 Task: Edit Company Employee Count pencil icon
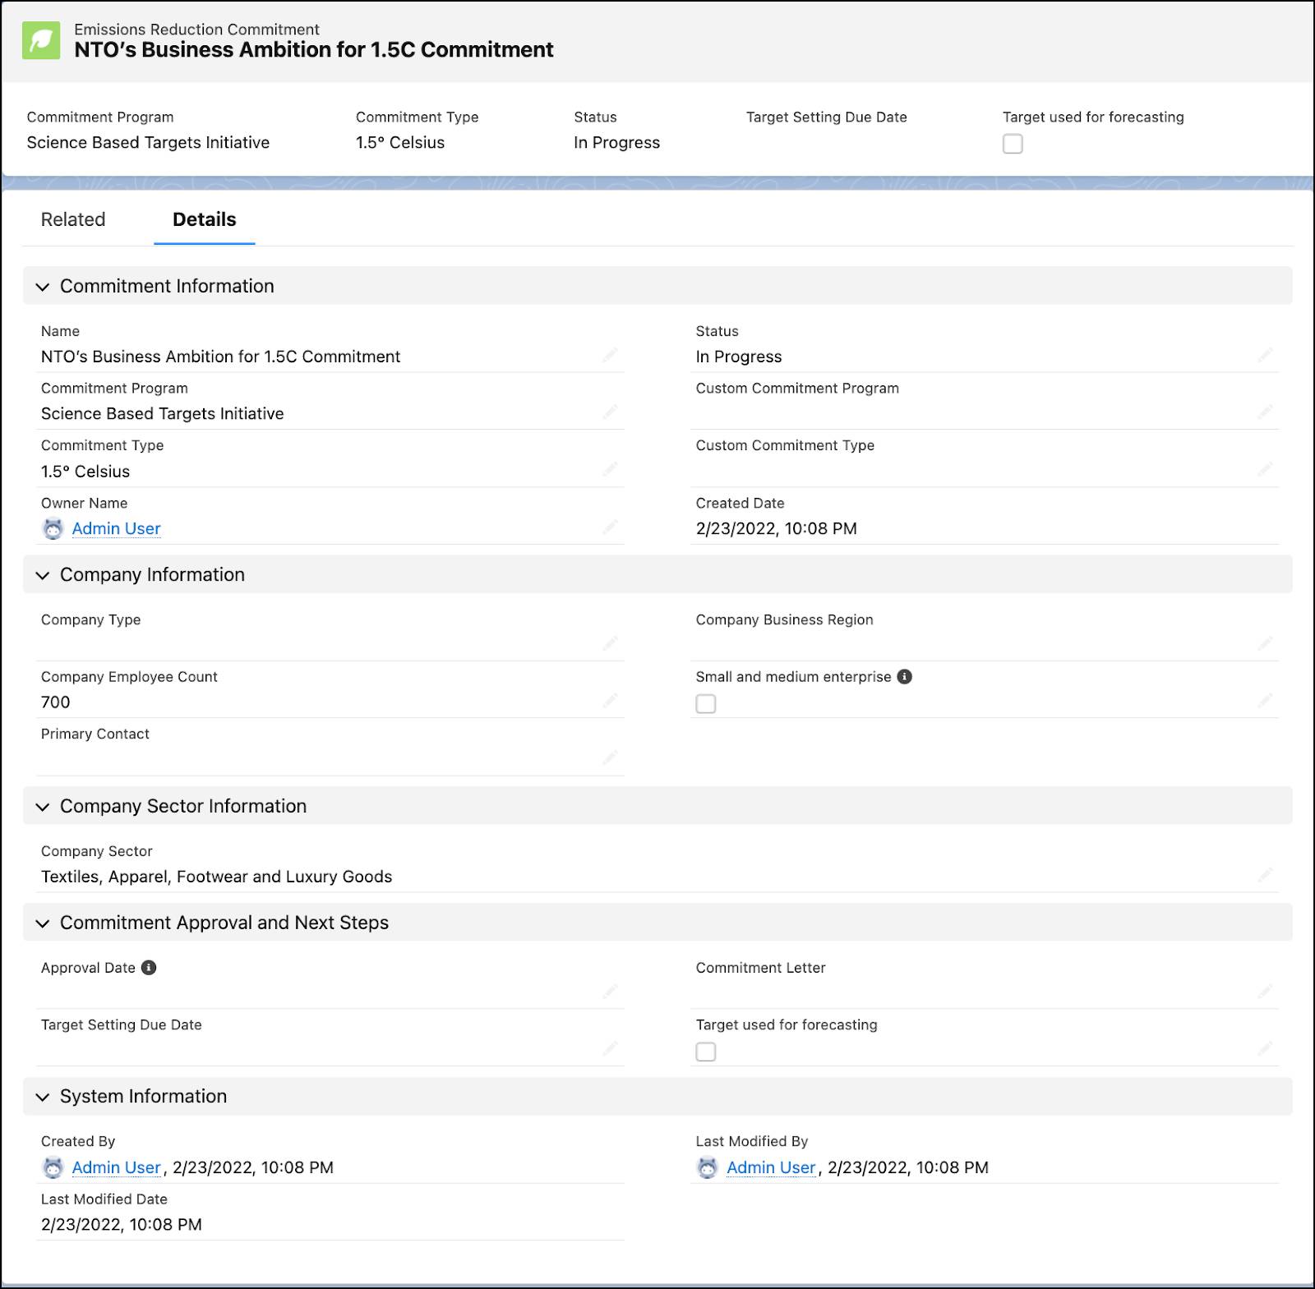(x=610, y=701)
